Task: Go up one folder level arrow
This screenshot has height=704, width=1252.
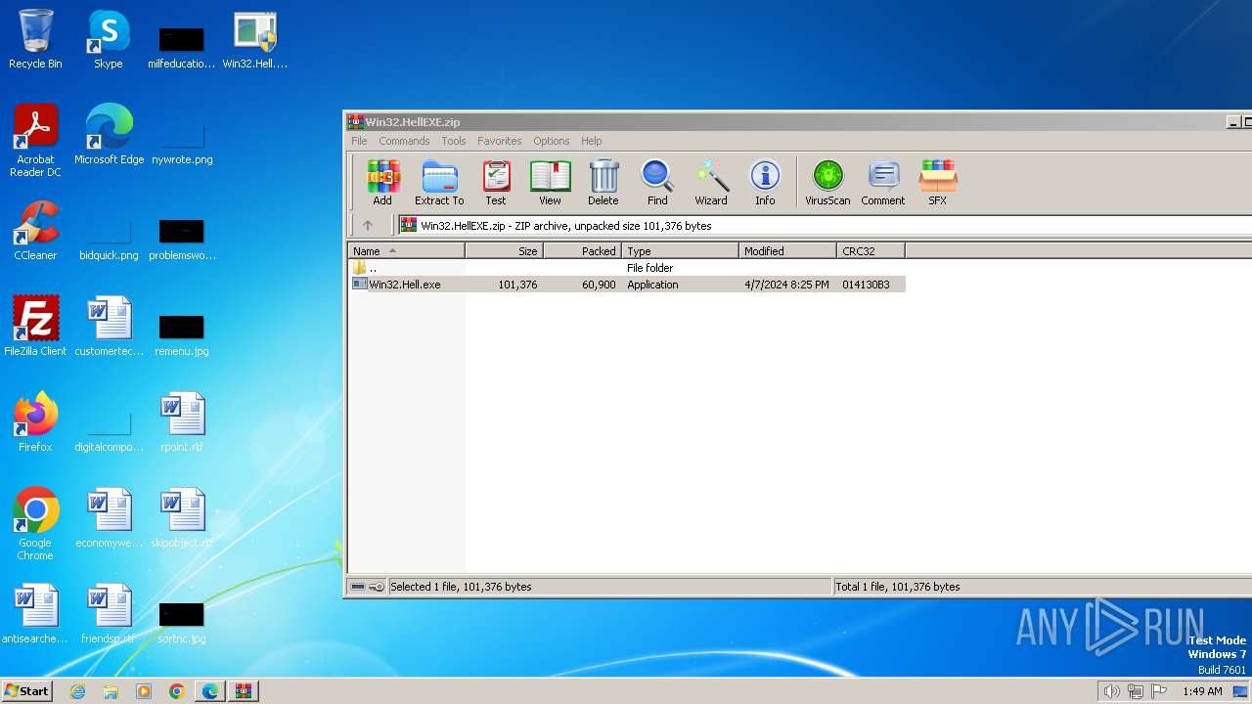Action: tap(368, 226)
